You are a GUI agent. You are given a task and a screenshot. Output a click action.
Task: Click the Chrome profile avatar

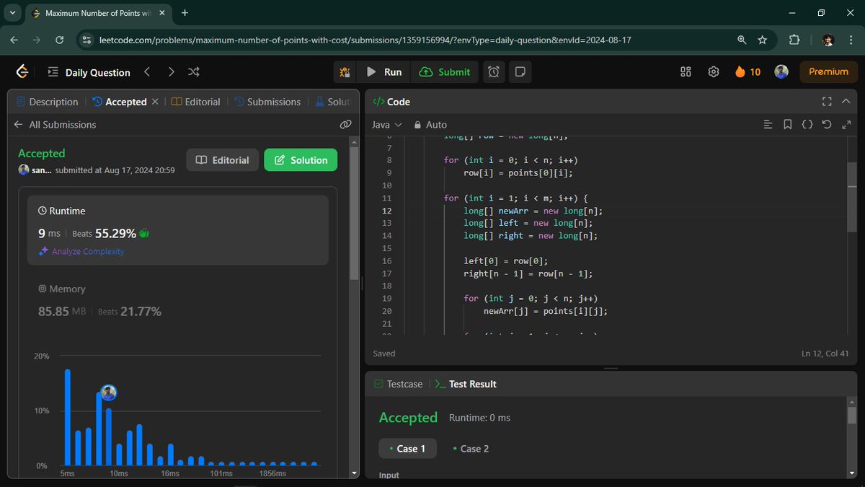[828, 40]
